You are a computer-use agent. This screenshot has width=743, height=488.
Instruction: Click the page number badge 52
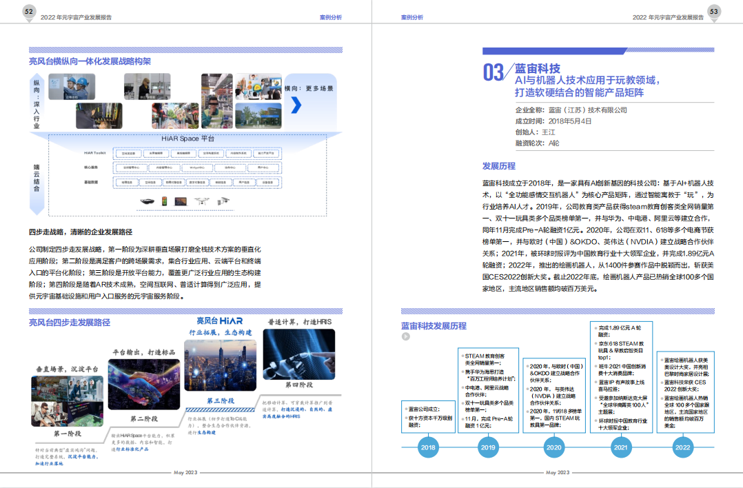pyautogui.click(x=29, y=12)
